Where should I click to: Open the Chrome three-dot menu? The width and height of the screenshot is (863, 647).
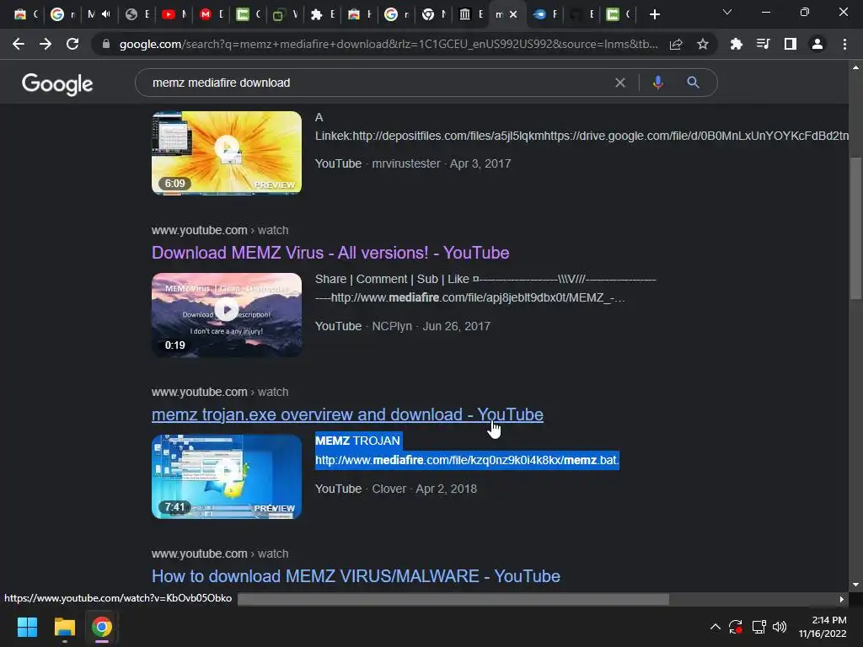coord(844,44)
